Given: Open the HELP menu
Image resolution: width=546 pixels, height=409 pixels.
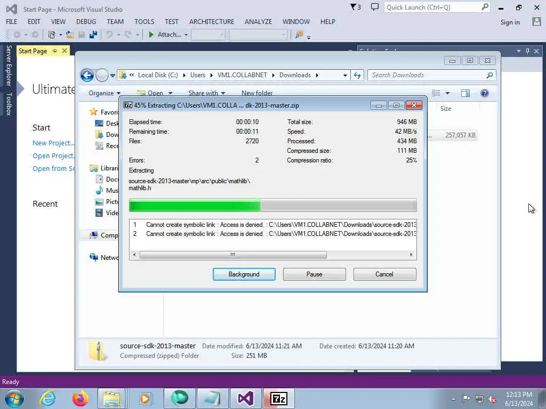Looking at the screenshot, I should coord(328,21).
